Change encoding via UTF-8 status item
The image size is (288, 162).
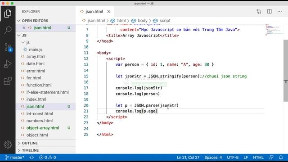(233, 157)
